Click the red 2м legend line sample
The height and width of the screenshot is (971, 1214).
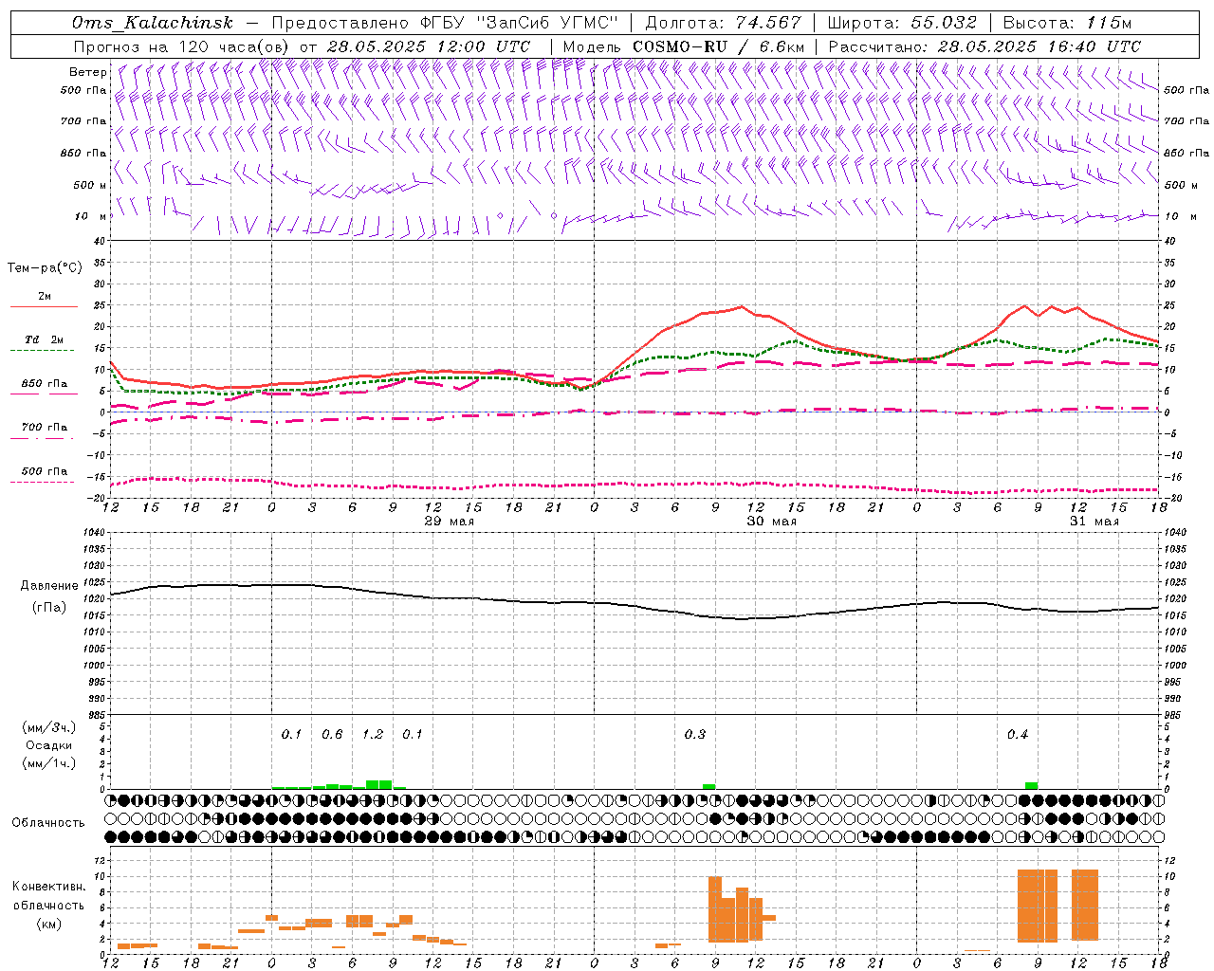pyautogui.click(x=44, y=306)
